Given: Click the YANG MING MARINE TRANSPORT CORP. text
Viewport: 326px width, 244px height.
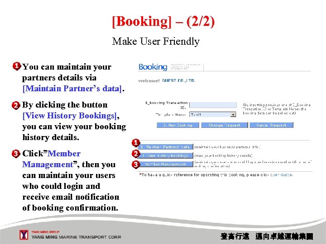Looking at the screenshot, I should tap(77, 237).
